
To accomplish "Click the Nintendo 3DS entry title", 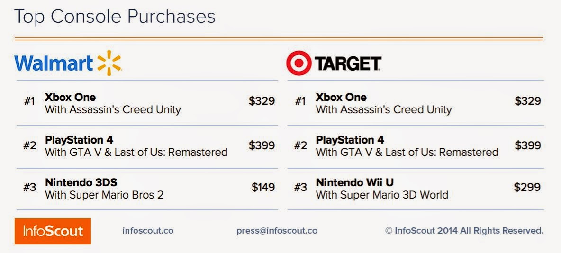I will point(81,182).
